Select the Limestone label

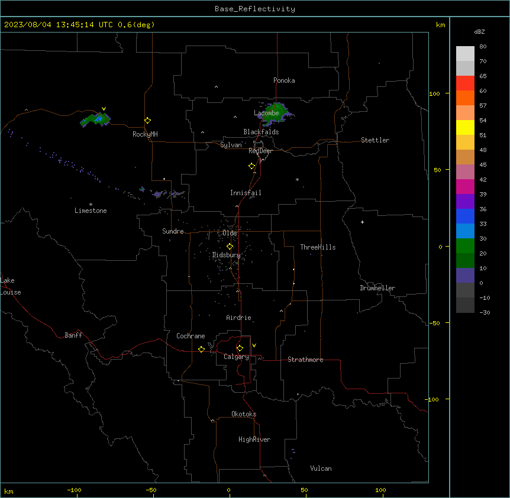[91, 211]
